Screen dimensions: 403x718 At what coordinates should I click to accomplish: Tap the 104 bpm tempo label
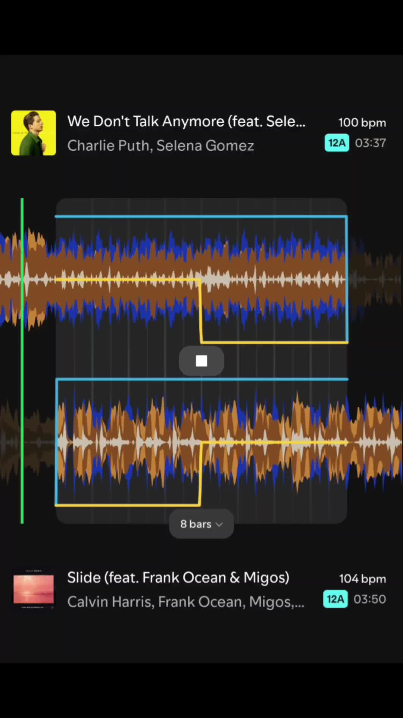362,579
